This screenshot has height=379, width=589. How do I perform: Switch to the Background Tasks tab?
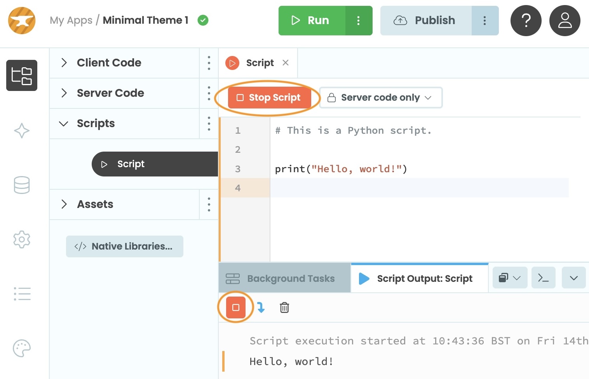(284, 278)
